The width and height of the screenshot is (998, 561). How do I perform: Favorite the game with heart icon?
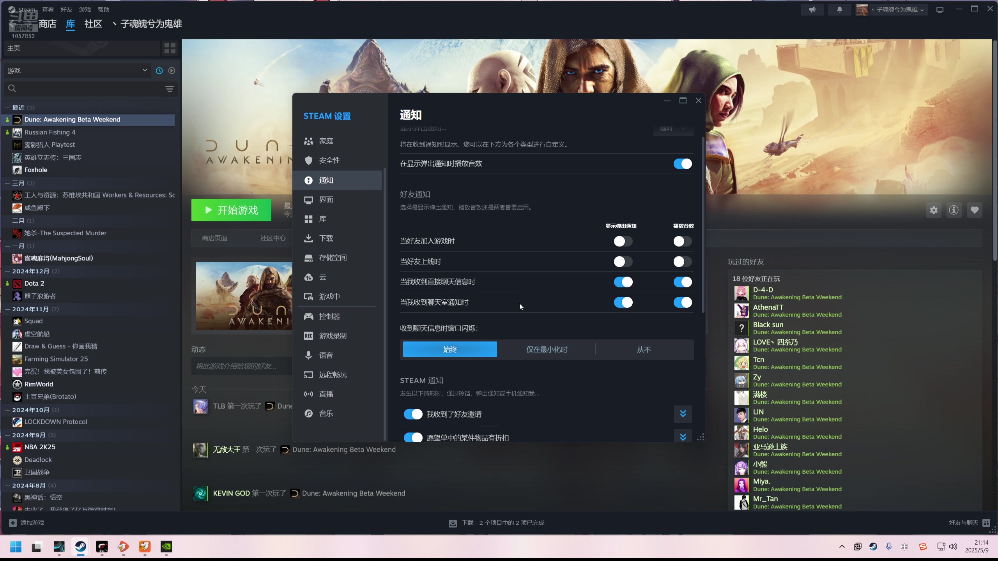[x=975, y=210]
